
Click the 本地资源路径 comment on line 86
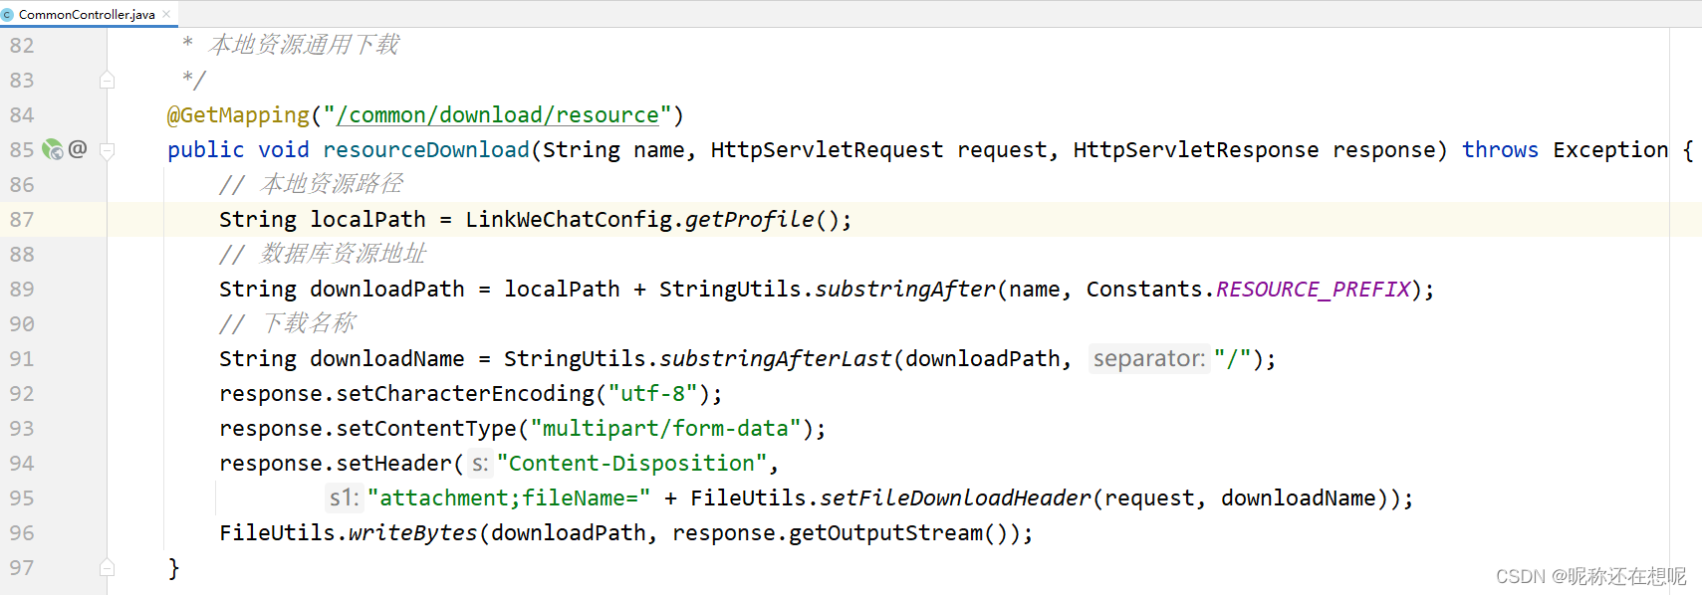click(332, 184)
